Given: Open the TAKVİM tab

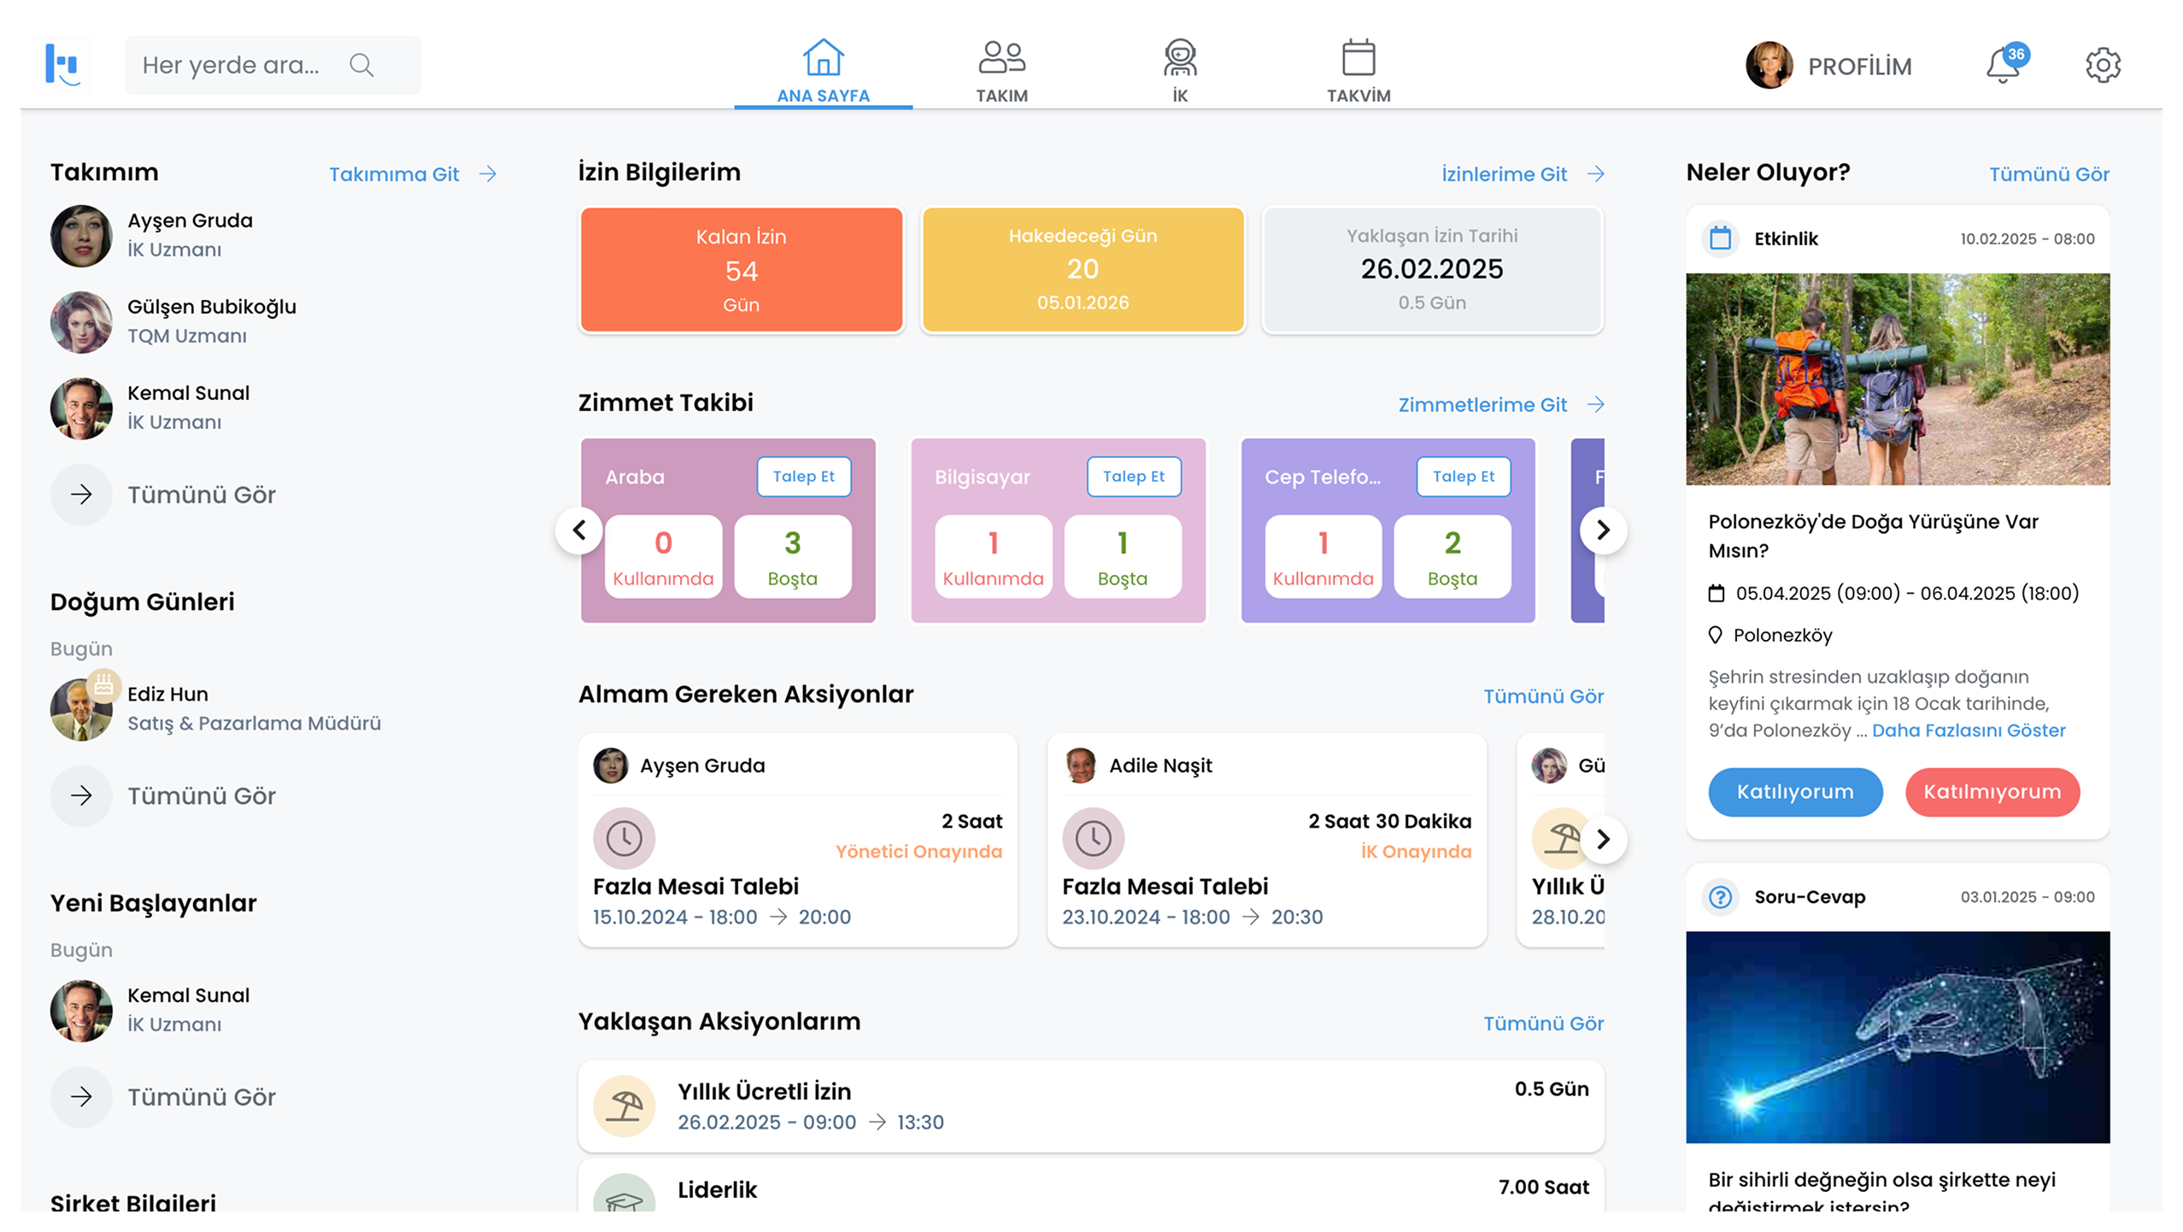Looking at the screenshot, I should click(1358, 72).
